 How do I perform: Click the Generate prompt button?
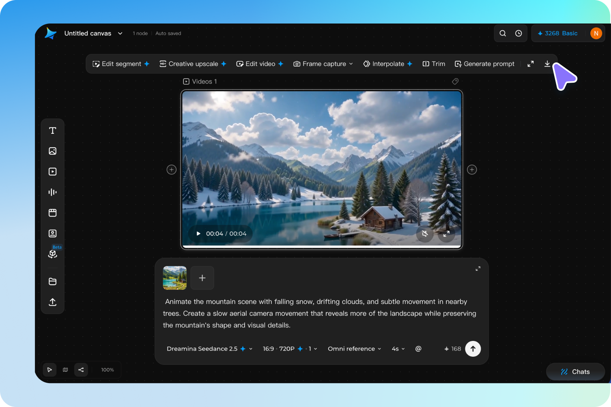coord(484,64)
